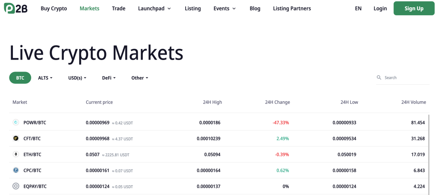
Task: Click the POWR coin icon
Action: pos(16,122)
